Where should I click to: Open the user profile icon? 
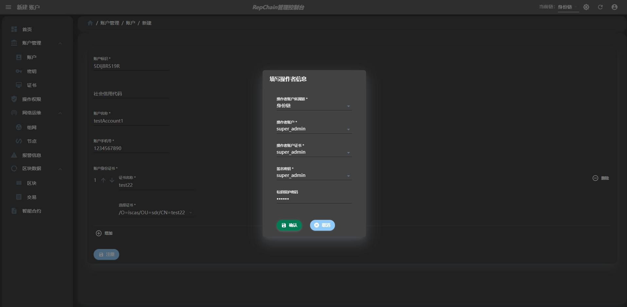(x=615, y=7)
